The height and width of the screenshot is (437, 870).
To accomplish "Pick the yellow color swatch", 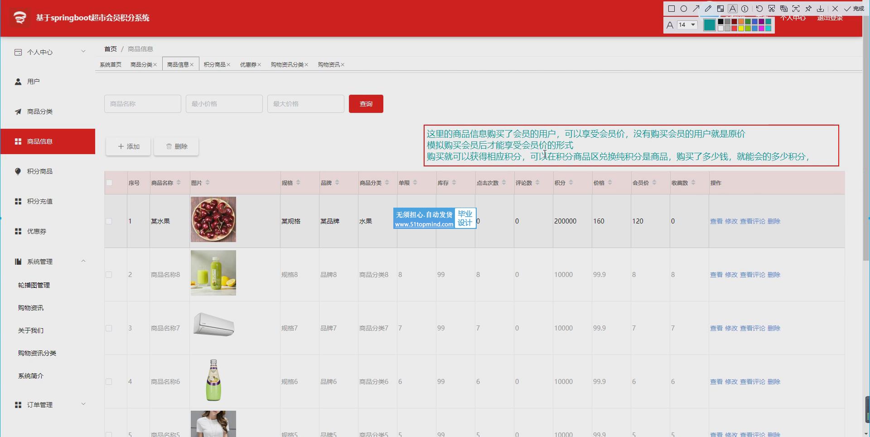I will pyautogui.click(x=741, y=28).
